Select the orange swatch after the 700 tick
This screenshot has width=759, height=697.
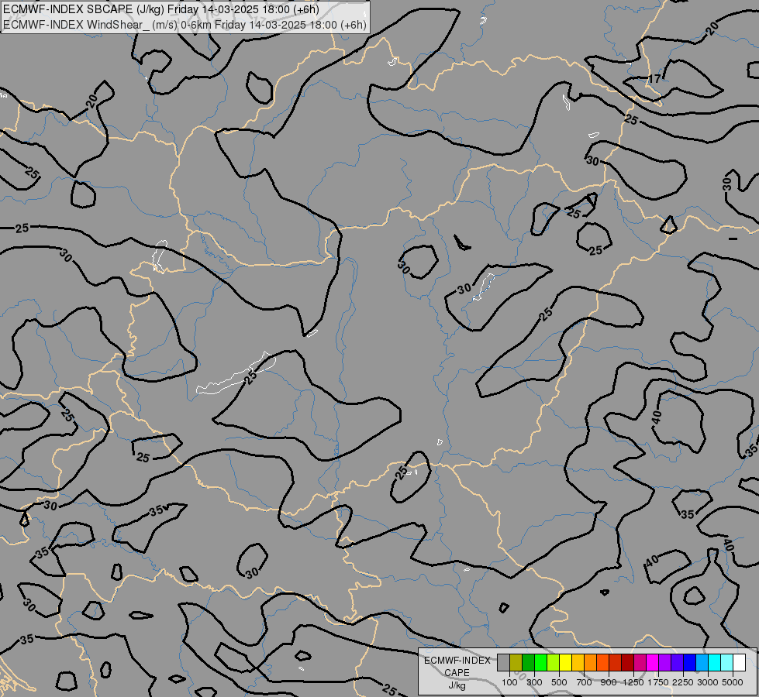click(591, 663)
